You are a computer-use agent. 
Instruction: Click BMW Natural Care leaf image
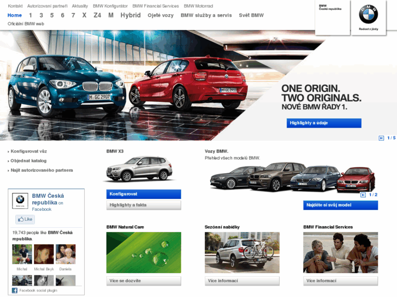click(x=144, y=252)
